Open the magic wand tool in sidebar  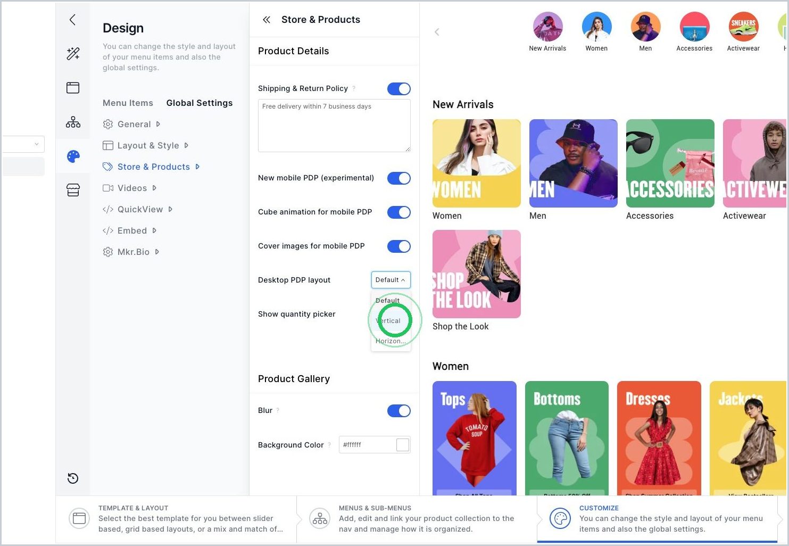[73, 53]
